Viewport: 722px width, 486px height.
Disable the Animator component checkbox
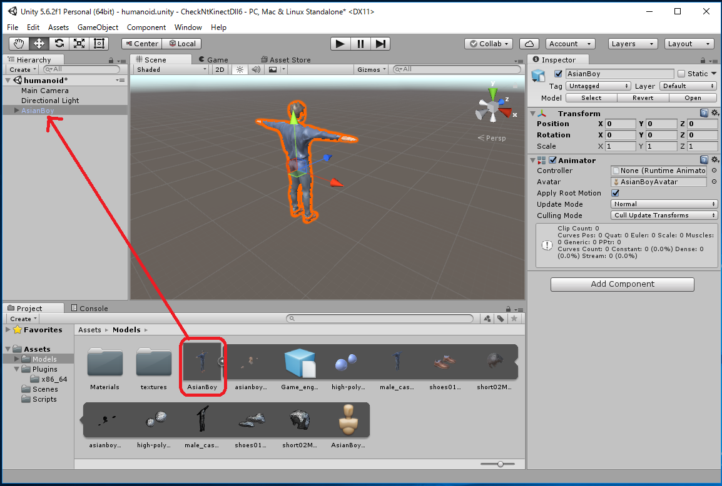(553, 161)
